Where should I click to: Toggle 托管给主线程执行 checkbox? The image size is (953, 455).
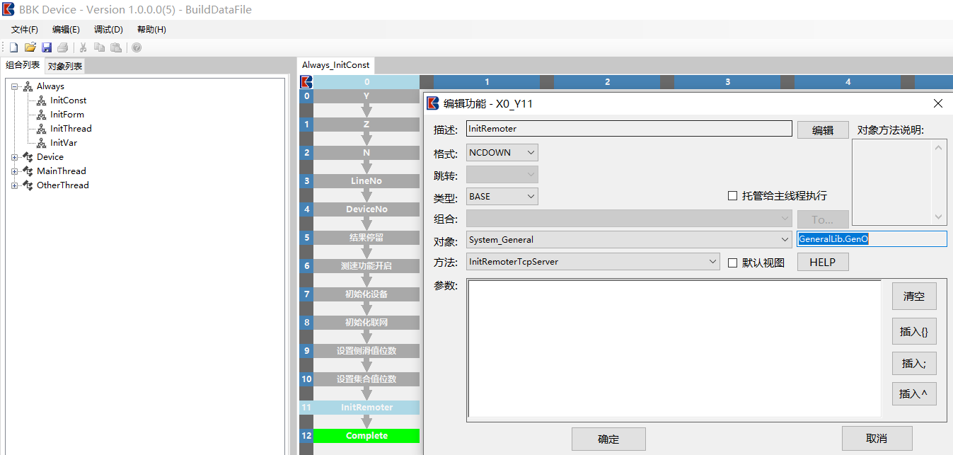pyautogui.click(x=733, y=196)
